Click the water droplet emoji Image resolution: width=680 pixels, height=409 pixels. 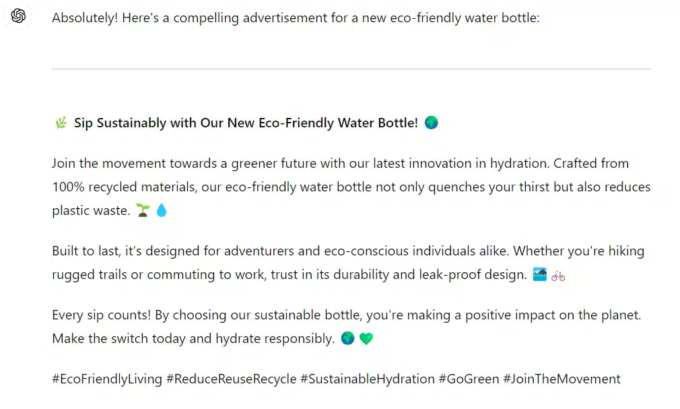click(162, 211)
